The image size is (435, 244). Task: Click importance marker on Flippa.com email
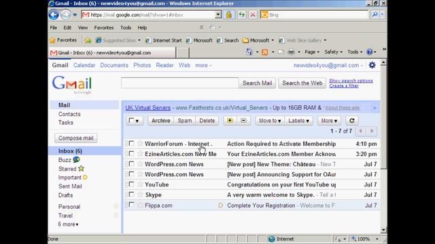pyautogui.click(x=220, y=205)
